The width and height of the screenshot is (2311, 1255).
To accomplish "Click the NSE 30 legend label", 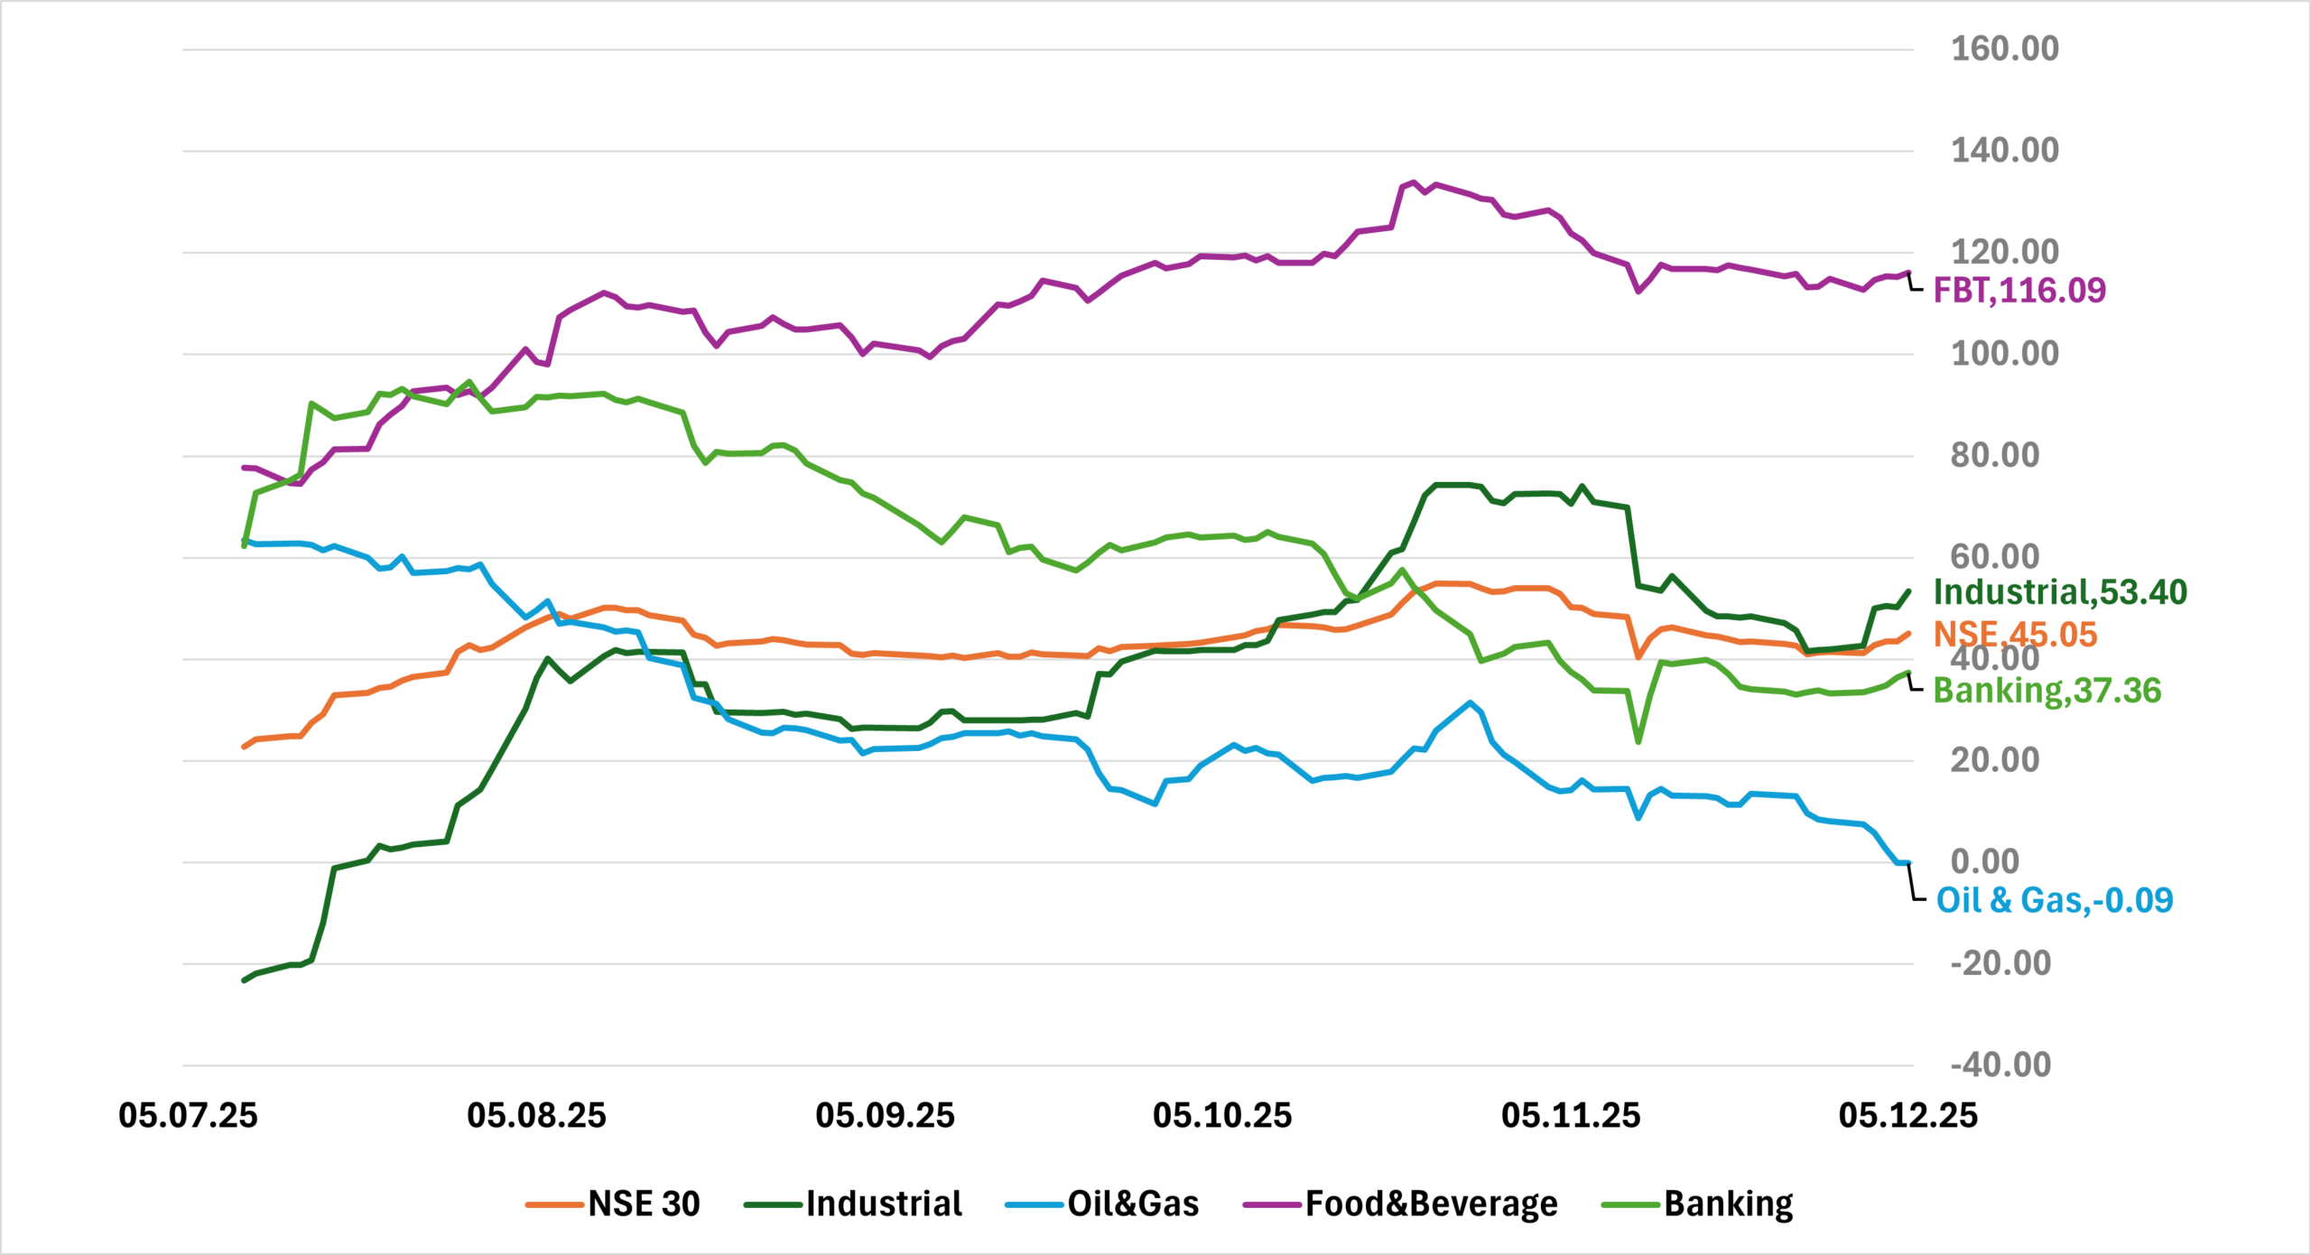I will (644, 1204).
